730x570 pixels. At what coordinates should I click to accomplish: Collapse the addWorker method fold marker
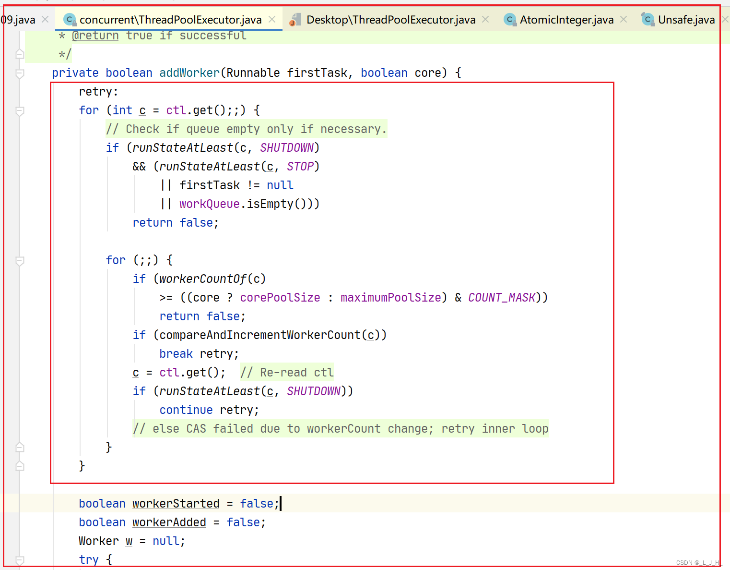pos(20,73)
